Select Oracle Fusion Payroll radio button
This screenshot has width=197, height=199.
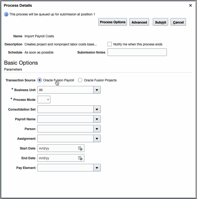point(40,80)
